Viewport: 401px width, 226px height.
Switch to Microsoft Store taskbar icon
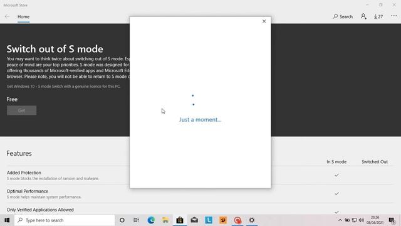[x=180, y=220]
